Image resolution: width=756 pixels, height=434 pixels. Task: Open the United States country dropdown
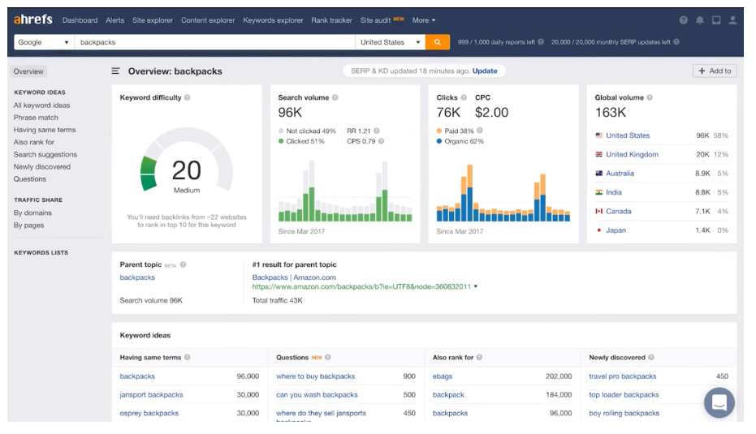[391, 42]
